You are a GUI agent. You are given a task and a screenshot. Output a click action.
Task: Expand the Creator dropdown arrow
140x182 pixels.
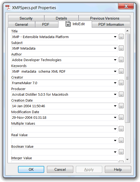(x=115, y=83)
